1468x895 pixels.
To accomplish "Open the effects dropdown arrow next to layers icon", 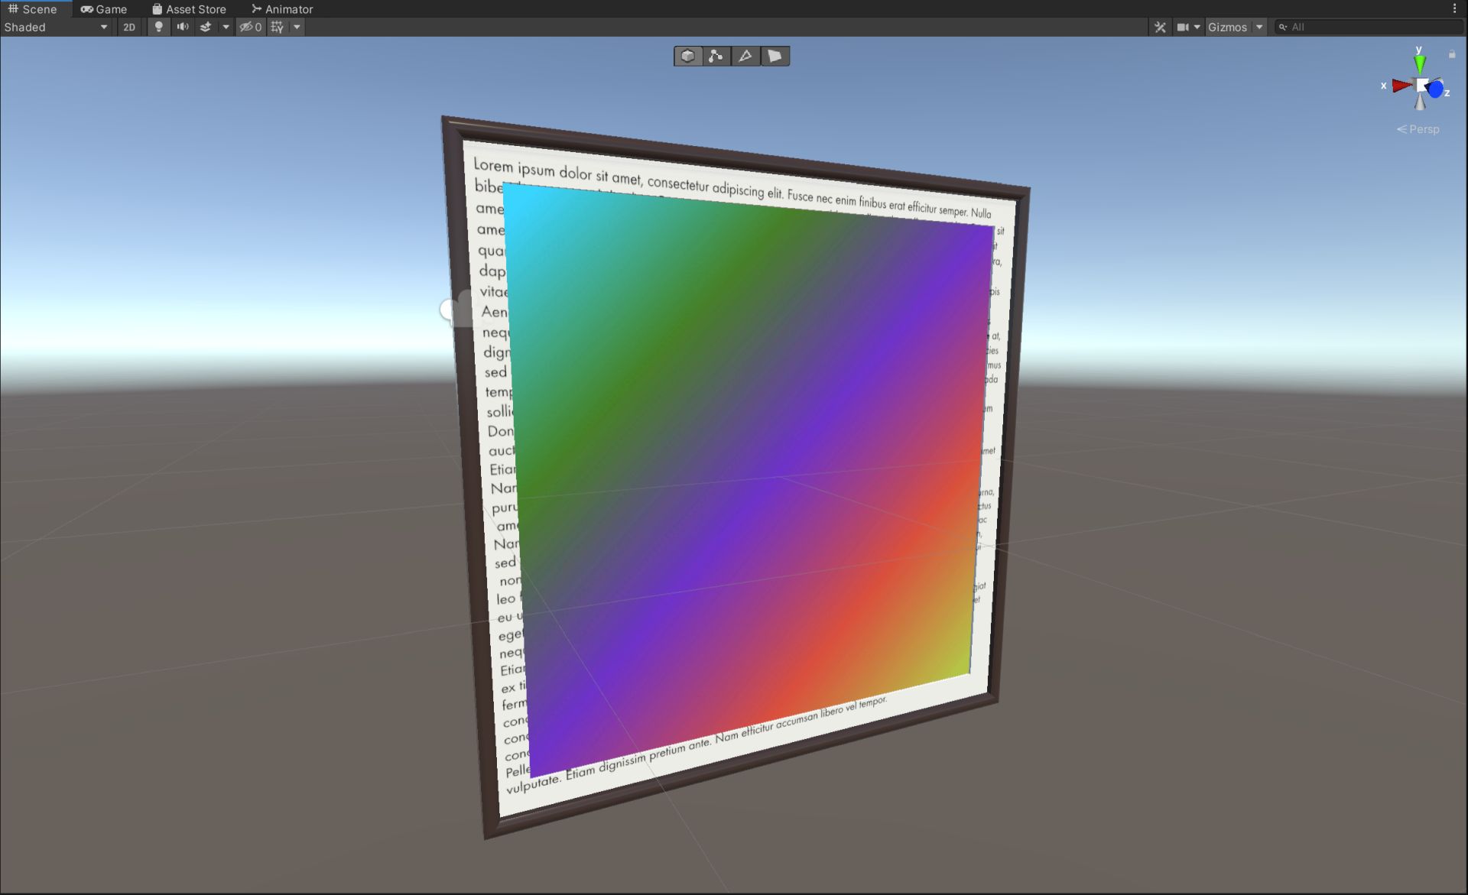I will (226, 27).
